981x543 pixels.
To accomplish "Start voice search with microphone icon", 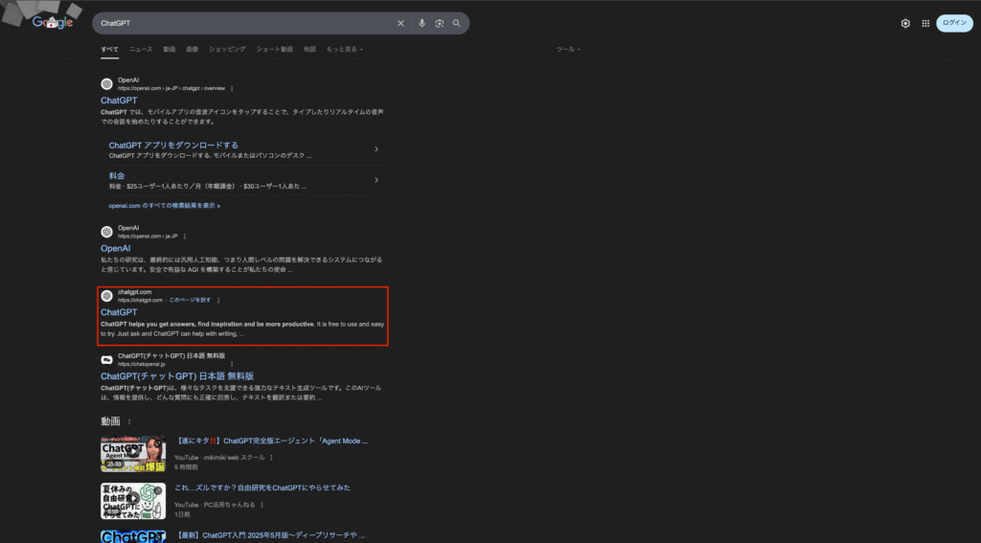I will tap(422, 23).
